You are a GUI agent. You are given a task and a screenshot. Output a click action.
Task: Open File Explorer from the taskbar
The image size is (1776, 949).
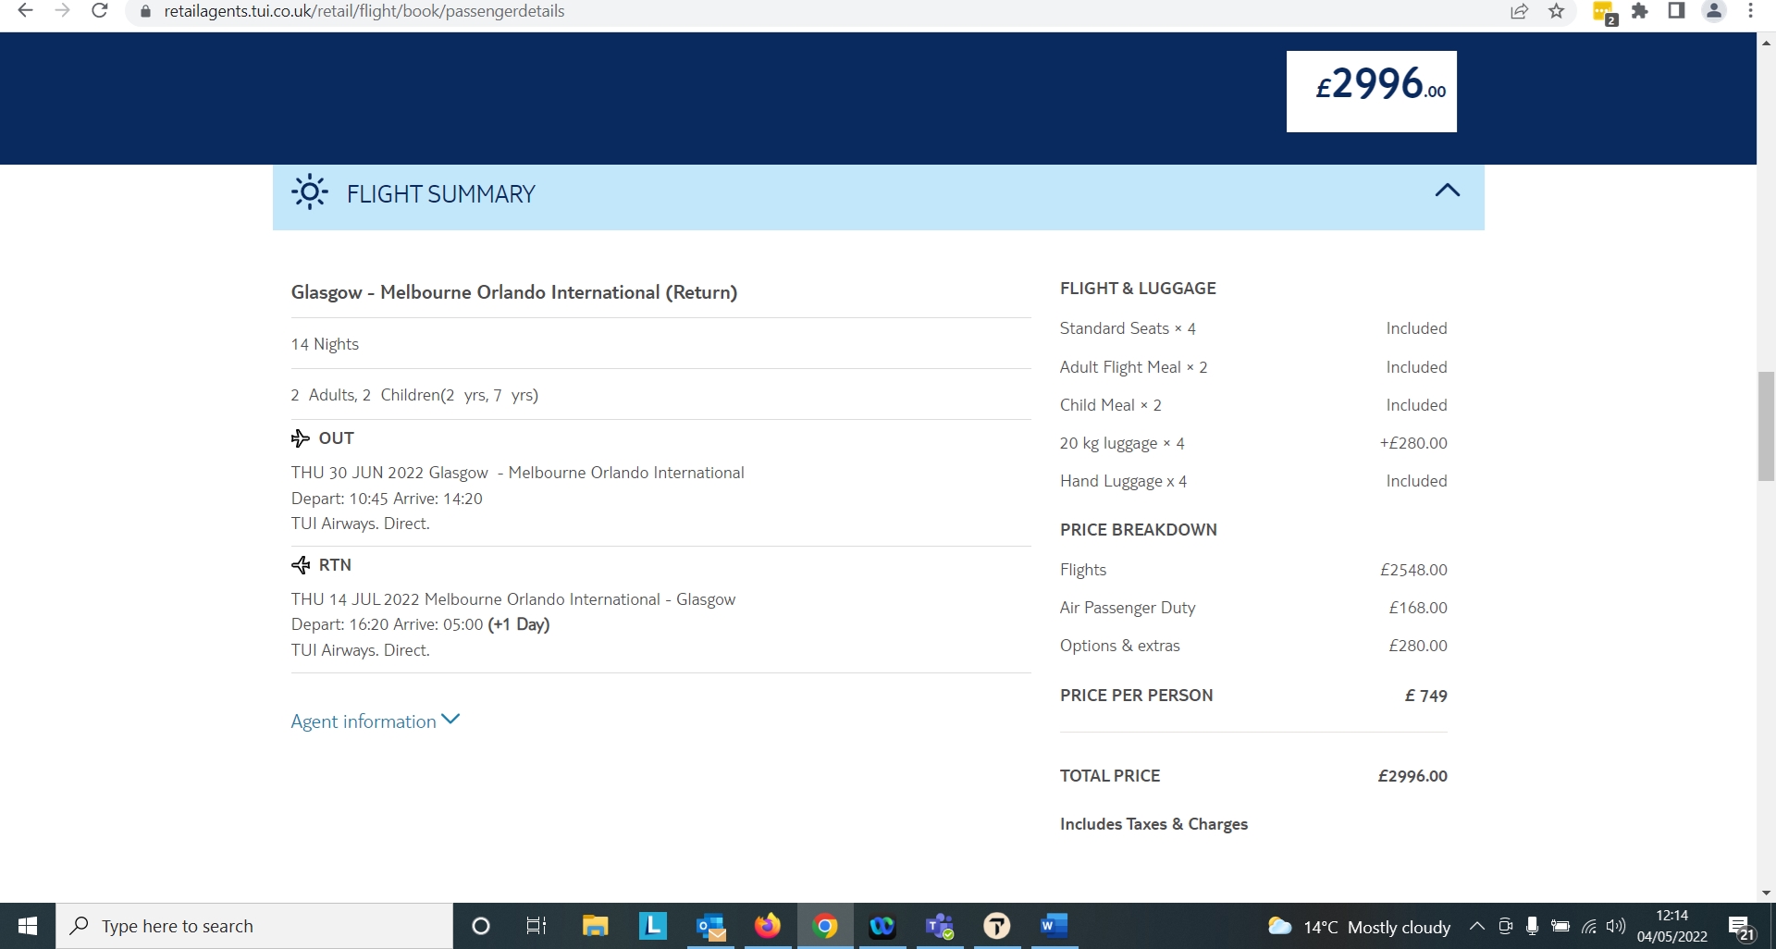point(595,926)
